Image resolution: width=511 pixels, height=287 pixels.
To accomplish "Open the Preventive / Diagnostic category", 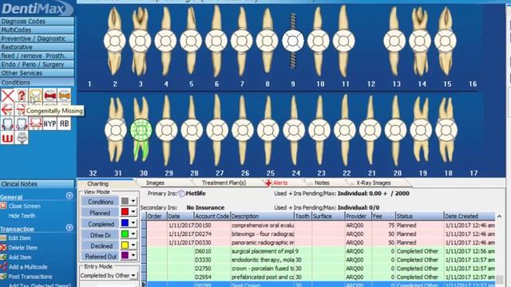I will point(38,38).
